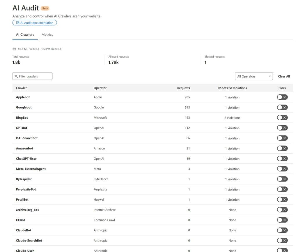298x252 pixels.
Task: Click the Beta badge next to AI Audit
Action: coord(45,8)
